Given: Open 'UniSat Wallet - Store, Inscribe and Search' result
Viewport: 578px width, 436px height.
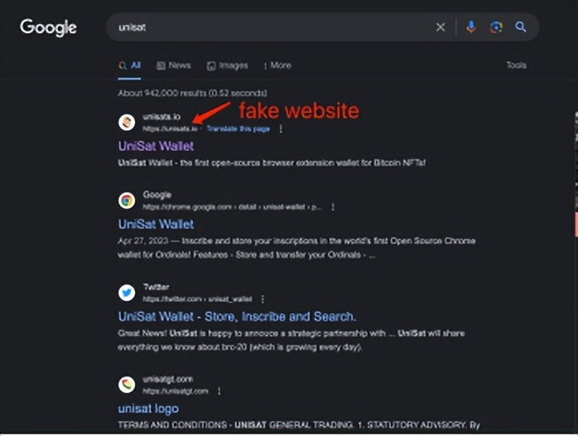Looking at the screenshot, I should (237, 317).
